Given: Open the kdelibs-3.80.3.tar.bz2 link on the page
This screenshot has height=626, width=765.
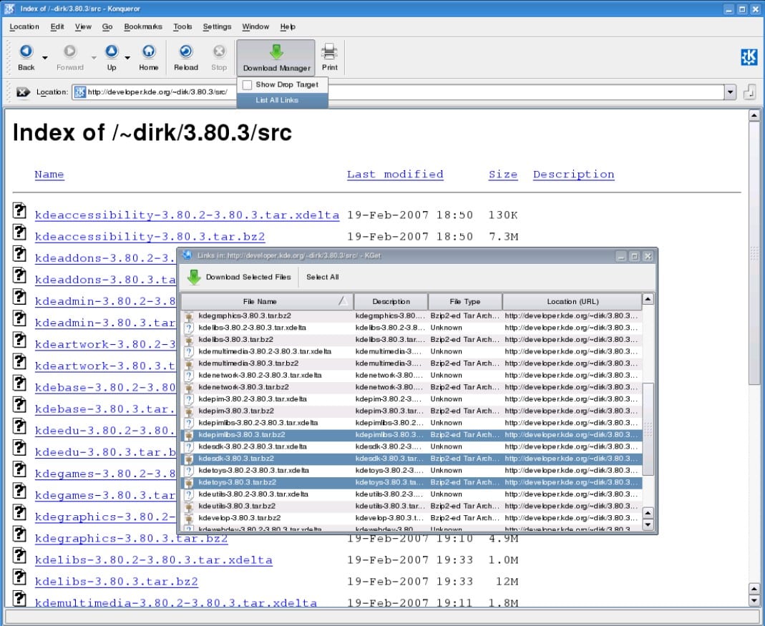Looking at the screenshot, I should [x=117, y=582].
